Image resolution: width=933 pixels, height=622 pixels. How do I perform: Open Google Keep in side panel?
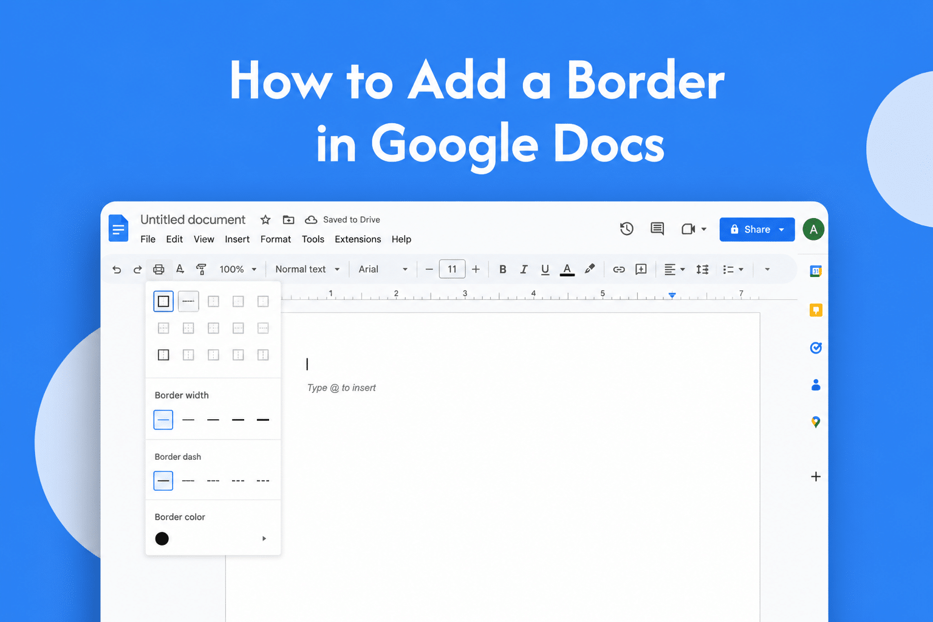point(816,310)
